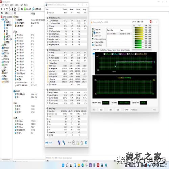Click the AIDA64 toolbar user icon
The height and width of the screenshot is (169, 169).
tap(13, 9)
